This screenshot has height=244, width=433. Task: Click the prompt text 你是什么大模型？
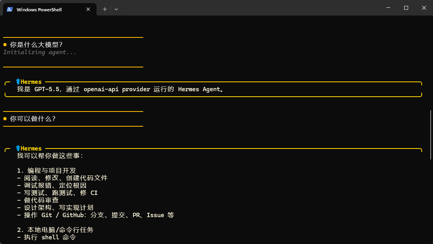click(37, 45)
